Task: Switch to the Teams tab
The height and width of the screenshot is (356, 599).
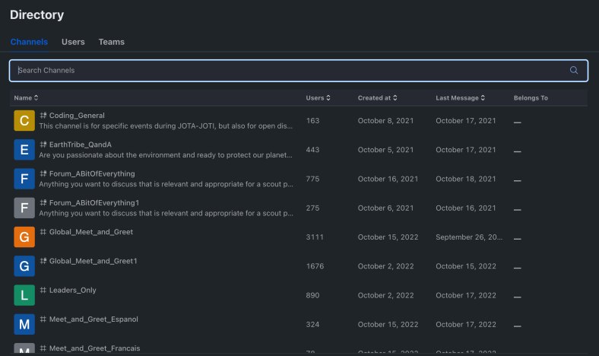Action: [x=111, y=42]
